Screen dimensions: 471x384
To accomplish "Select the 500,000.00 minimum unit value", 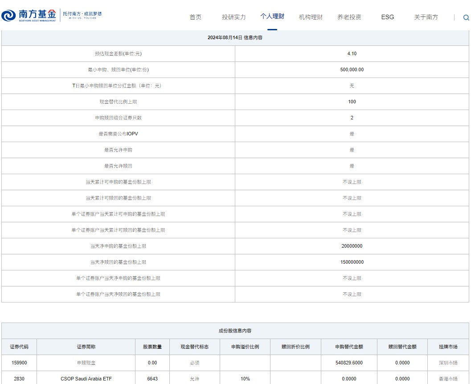I will 352,70.
